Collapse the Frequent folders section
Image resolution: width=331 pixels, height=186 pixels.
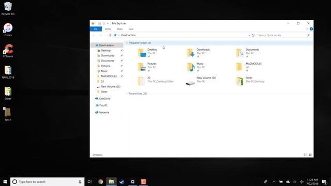pyautogui.click(x=127, y=43)
